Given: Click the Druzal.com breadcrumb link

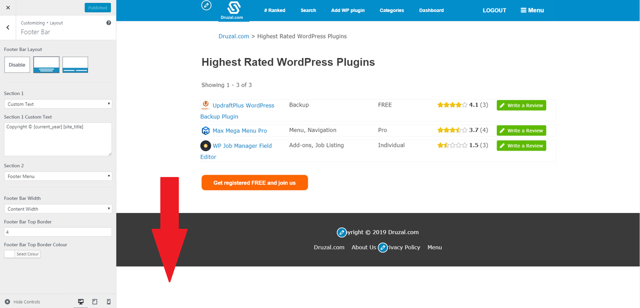Looking at the screenshot, I should (234, 36).
